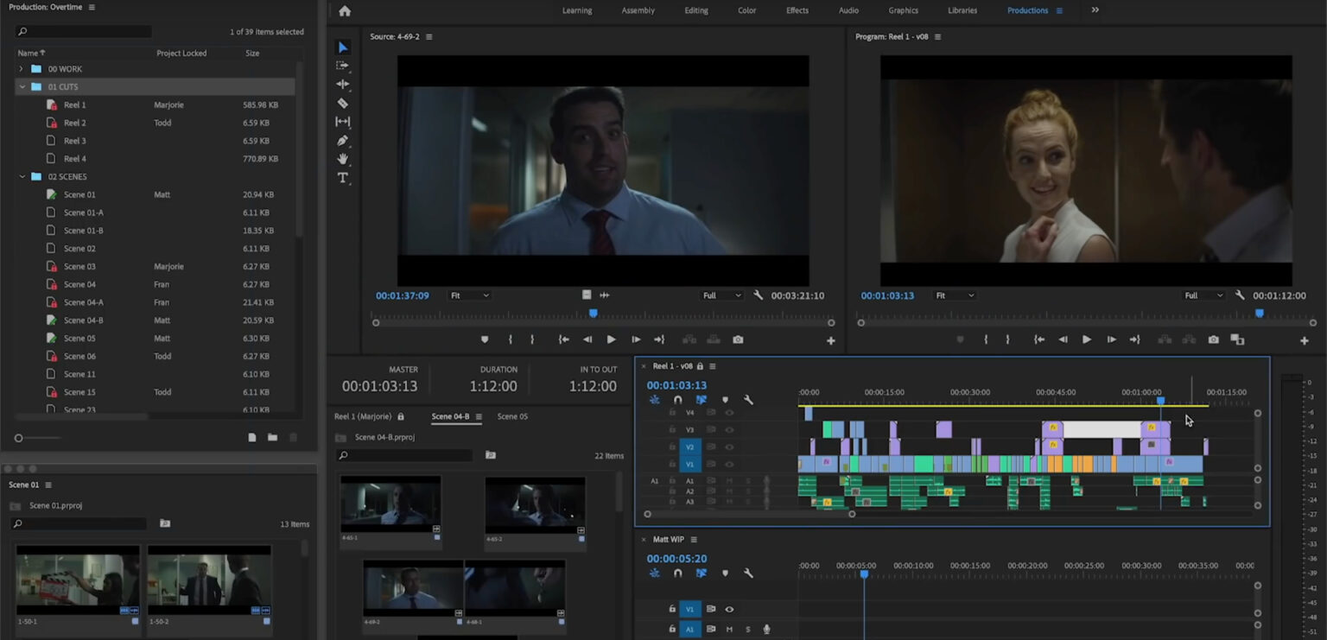Screen dimensions: 1327x640
Task: Click Reel 1 timeline timecode 00:01:03:13
Action: (676, 385)
